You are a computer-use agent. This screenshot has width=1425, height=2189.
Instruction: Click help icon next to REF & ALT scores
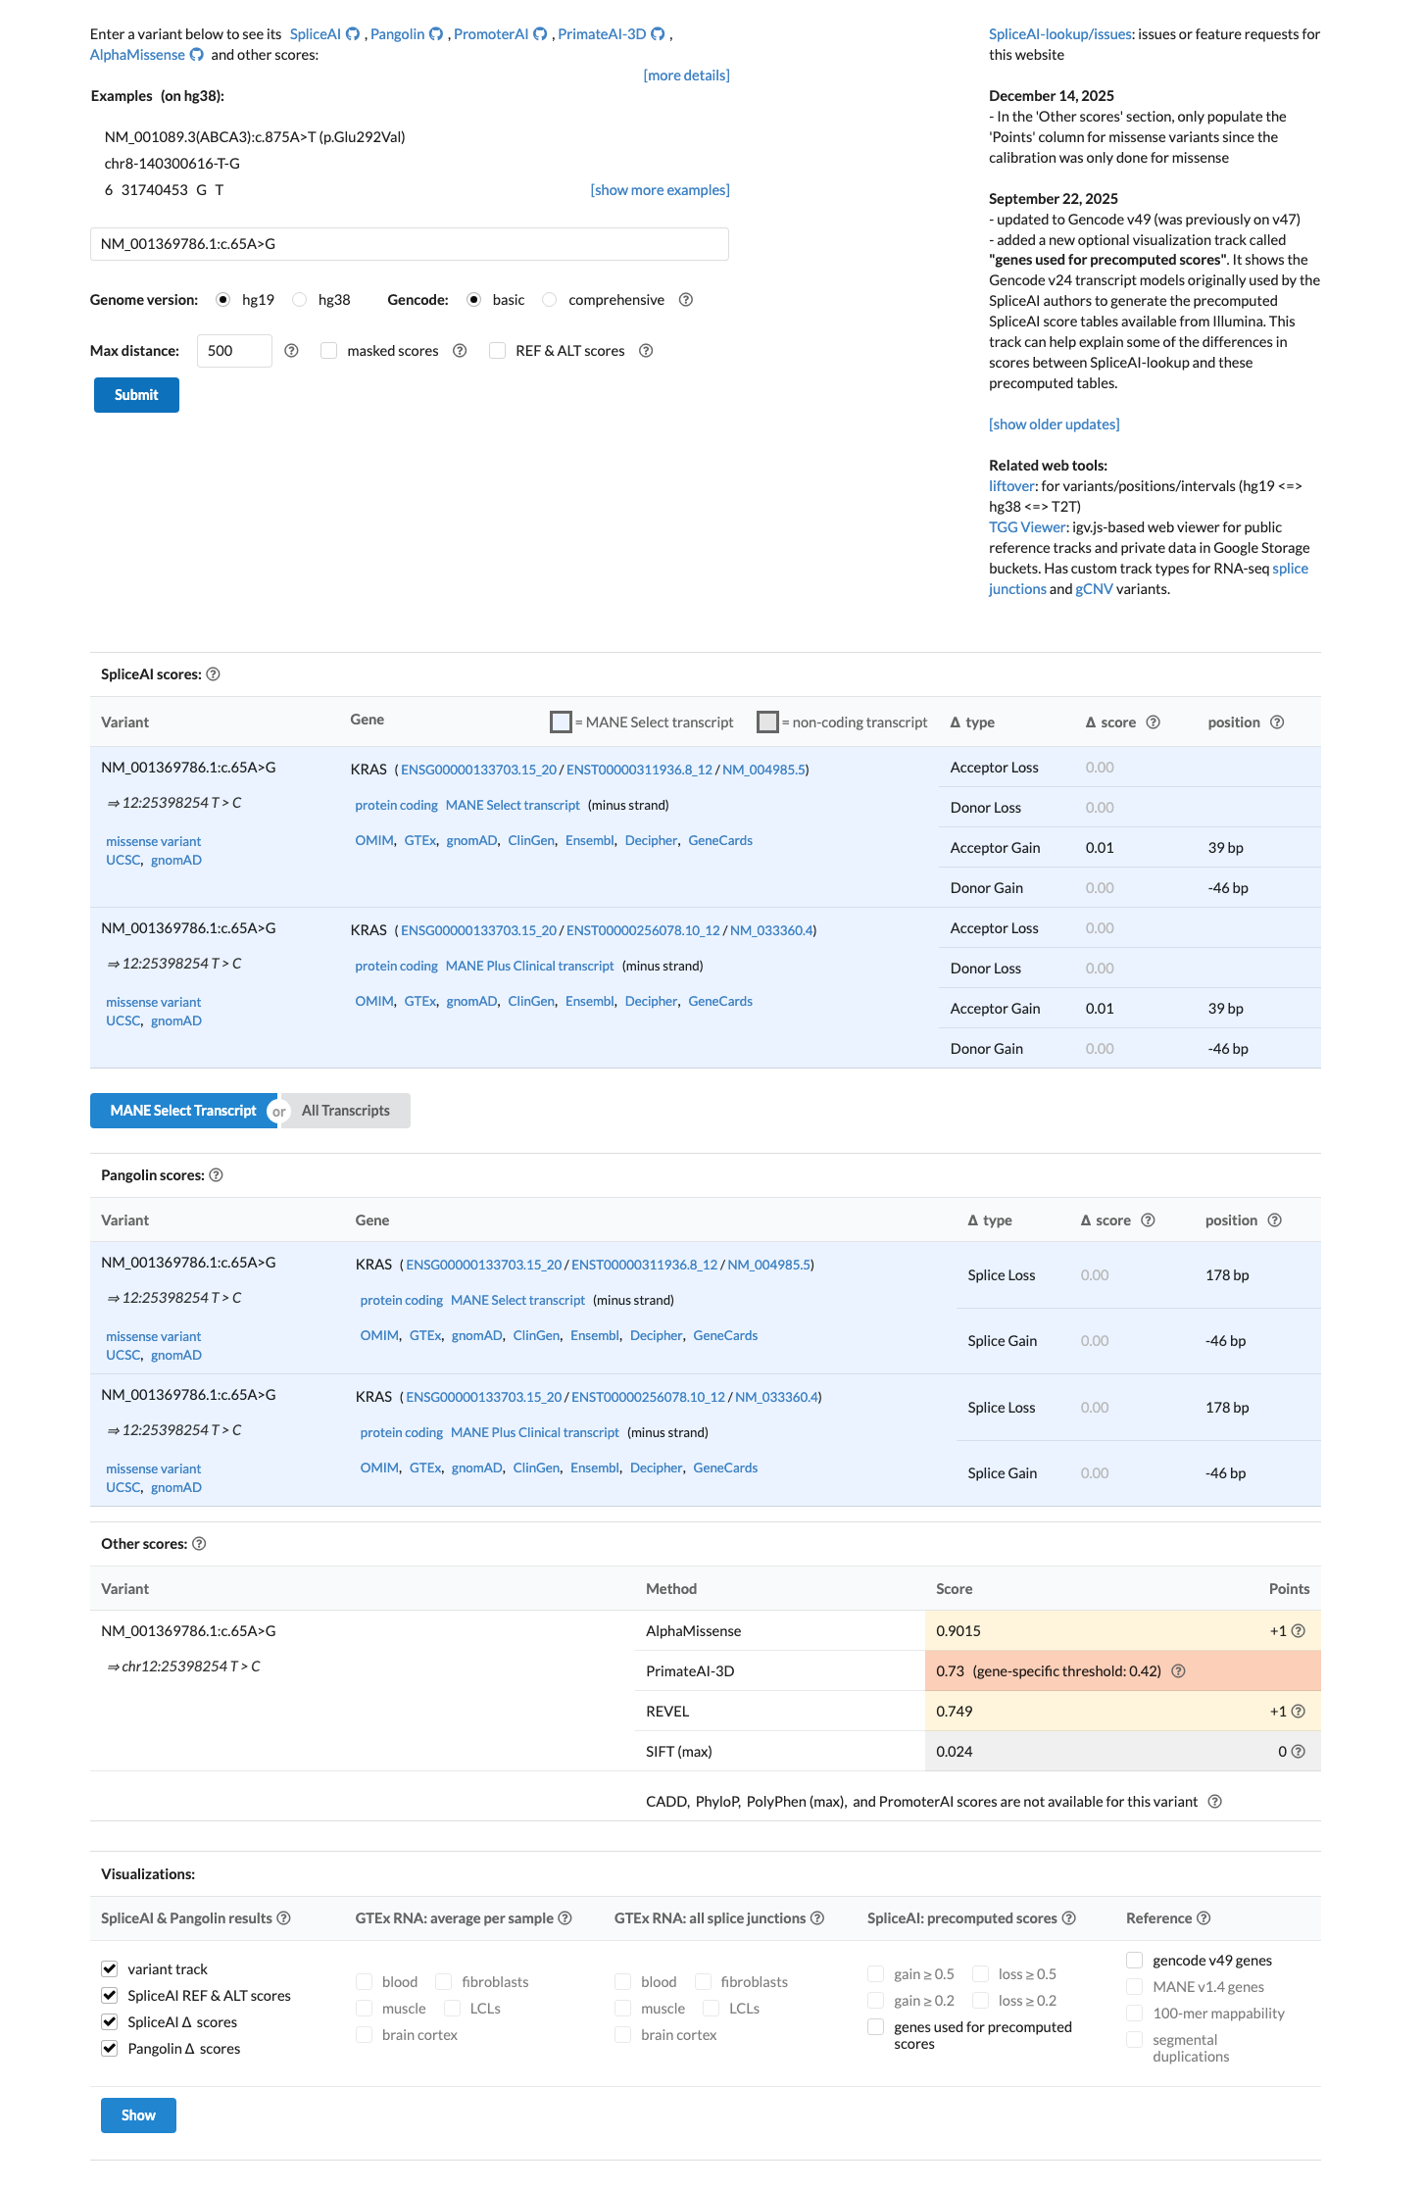646,351
